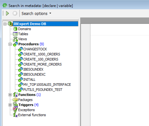The image size is (149, 126).
Task: Open the Search options dropdown
Action: 36,13
